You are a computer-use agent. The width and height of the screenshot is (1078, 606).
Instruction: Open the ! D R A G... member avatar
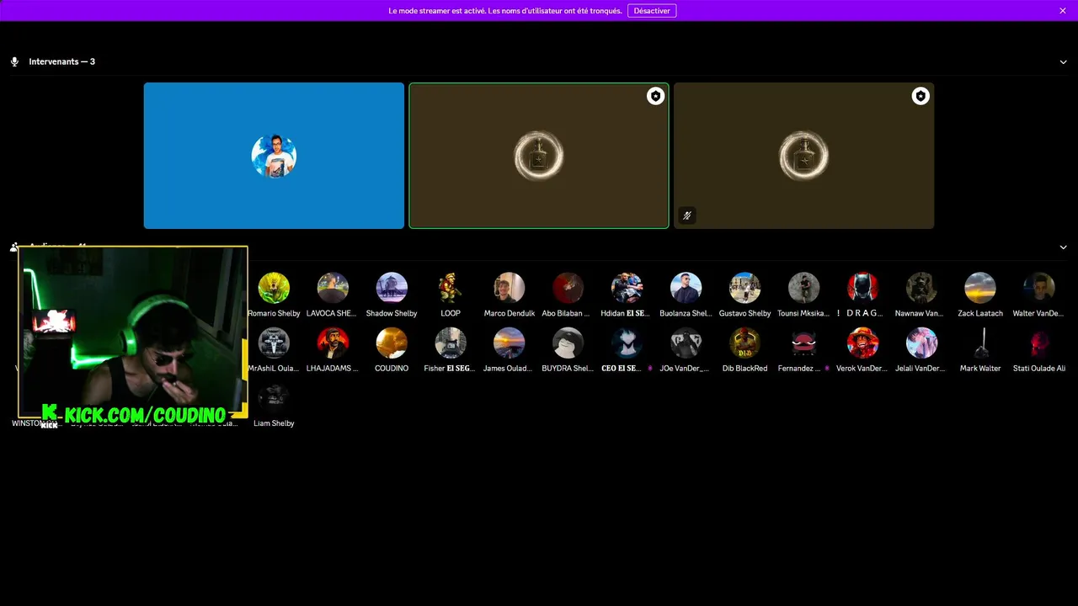pyautogui.click(x=862, y=288)
